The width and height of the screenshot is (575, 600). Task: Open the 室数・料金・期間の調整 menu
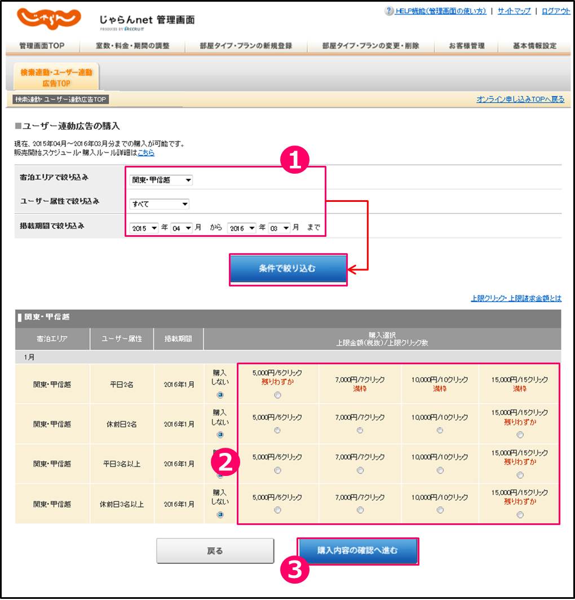132,46
